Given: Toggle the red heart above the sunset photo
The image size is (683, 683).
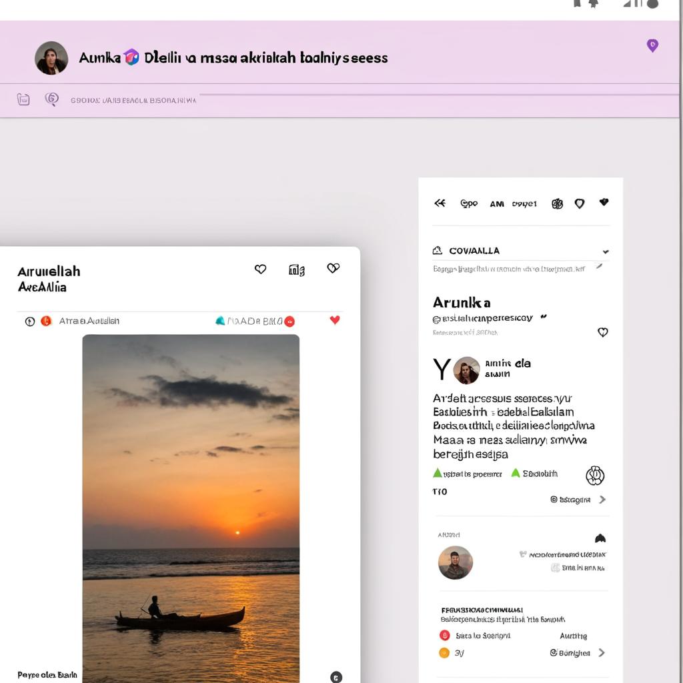Looking at the screenshot, I should click(335, 320).
